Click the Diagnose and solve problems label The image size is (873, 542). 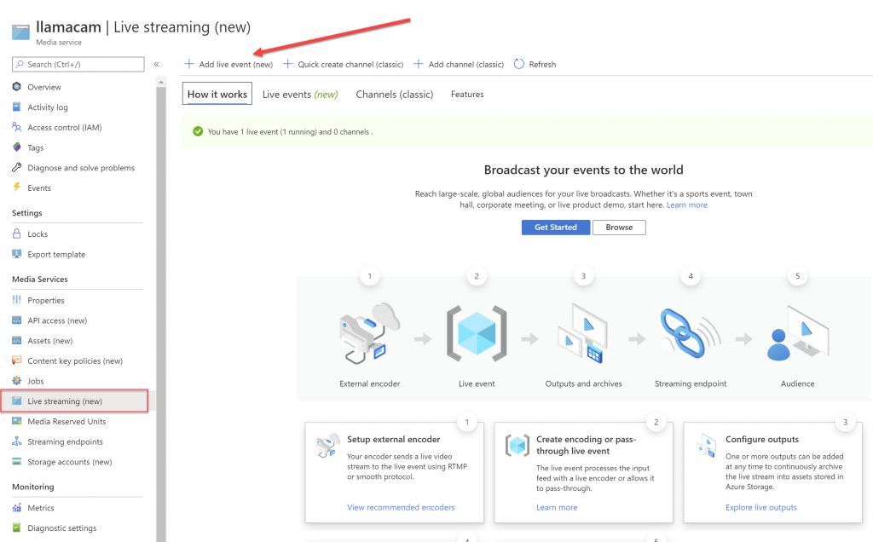[x=81, y=168]
